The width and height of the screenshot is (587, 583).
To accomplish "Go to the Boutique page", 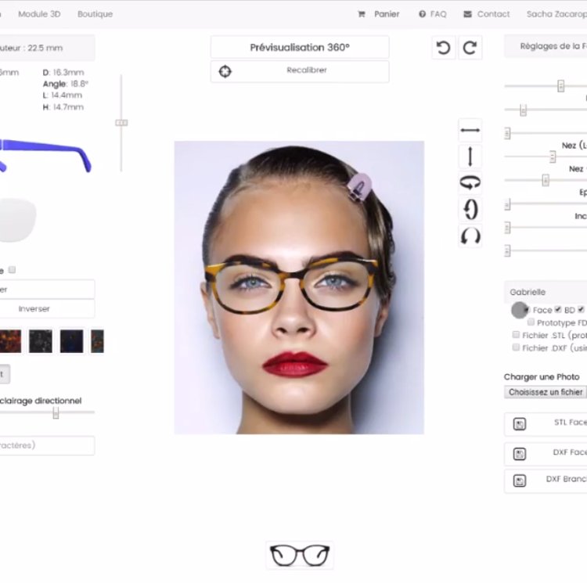I will pyautogui.click(x=95, y=14).
